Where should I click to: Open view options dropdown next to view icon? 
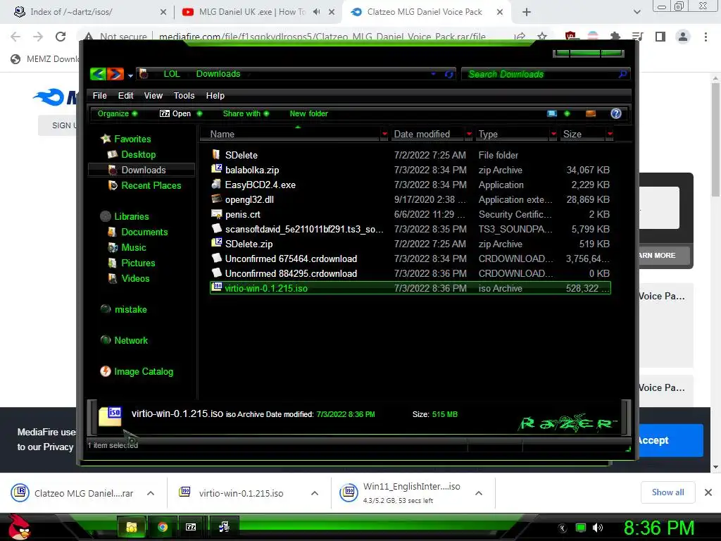tap(567, 113)
